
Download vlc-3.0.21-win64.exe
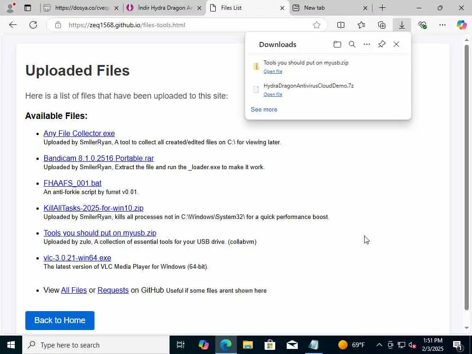[77, 258]
